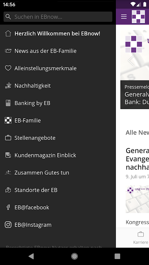The height and width of the screenshot is (265, 149).
Task: Open the keyboard news article thumbnail
Action: pos(137,199)
